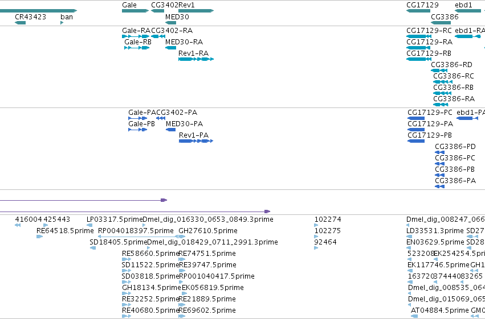Screen dimensions: 485x319
Task: Click EST RE69602.5prime
Action: pyautogui.click(x=182, y=316)
